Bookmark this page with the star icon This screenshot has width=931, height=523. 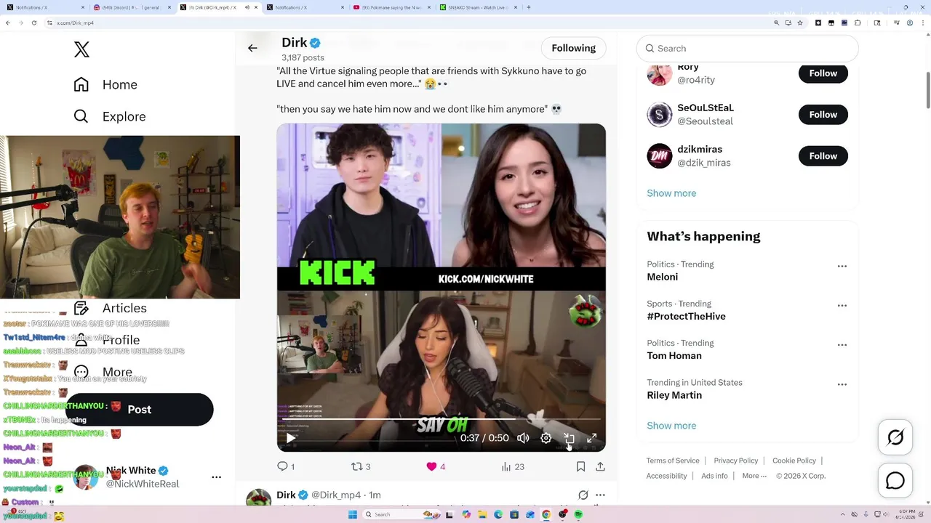[x=800, y=23]
